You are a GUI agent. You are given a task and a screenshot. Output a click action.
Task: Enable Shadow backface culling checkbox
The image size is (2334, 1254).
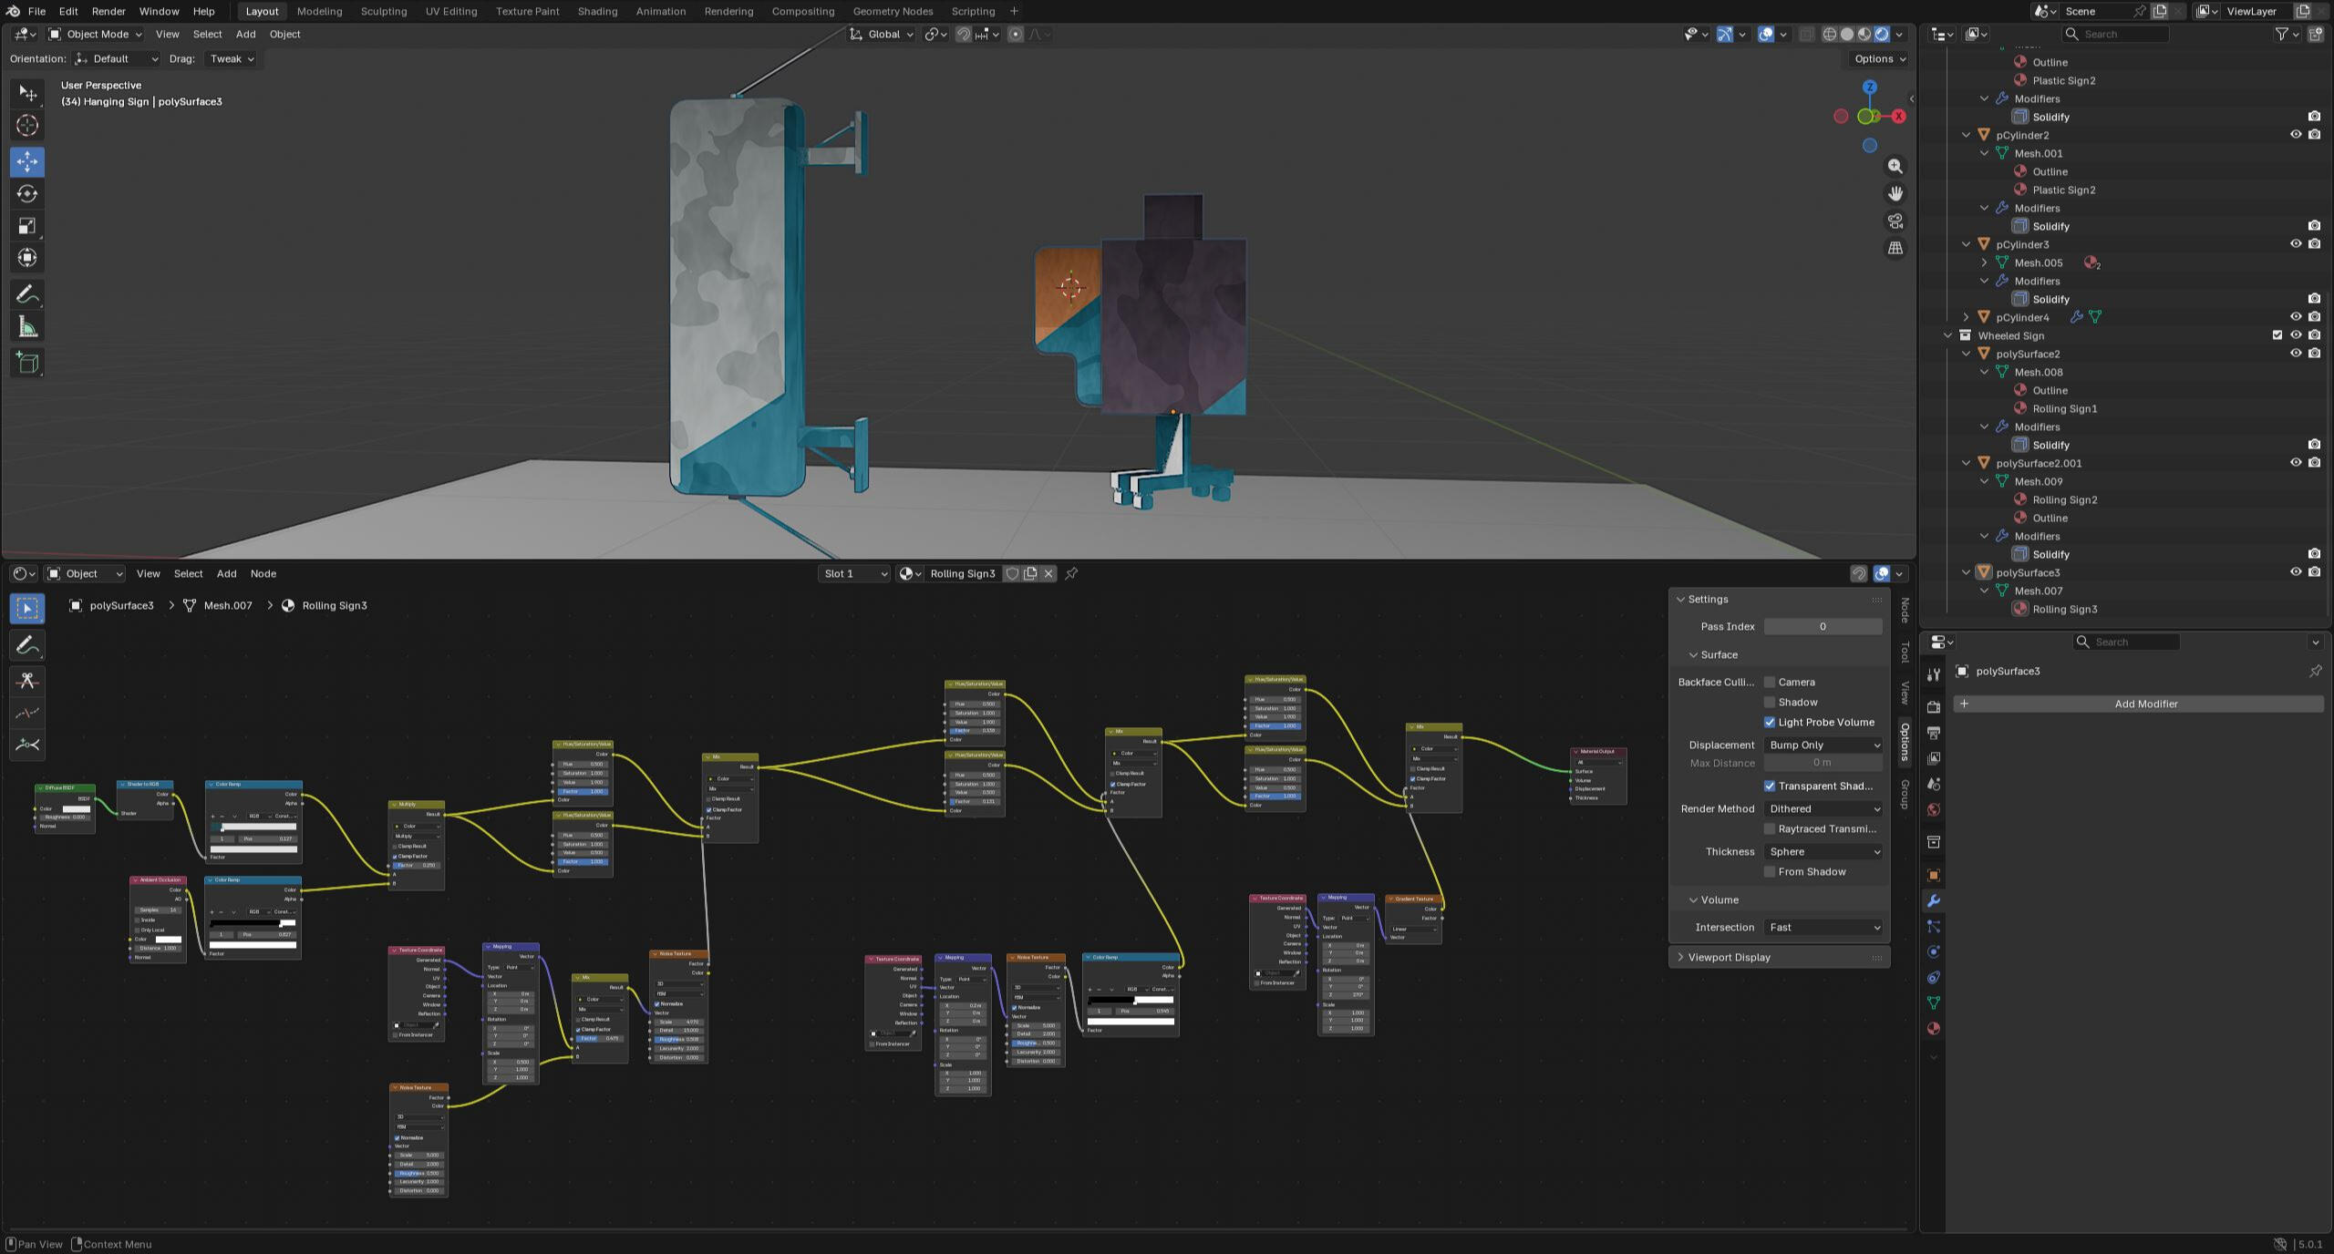1770,702
